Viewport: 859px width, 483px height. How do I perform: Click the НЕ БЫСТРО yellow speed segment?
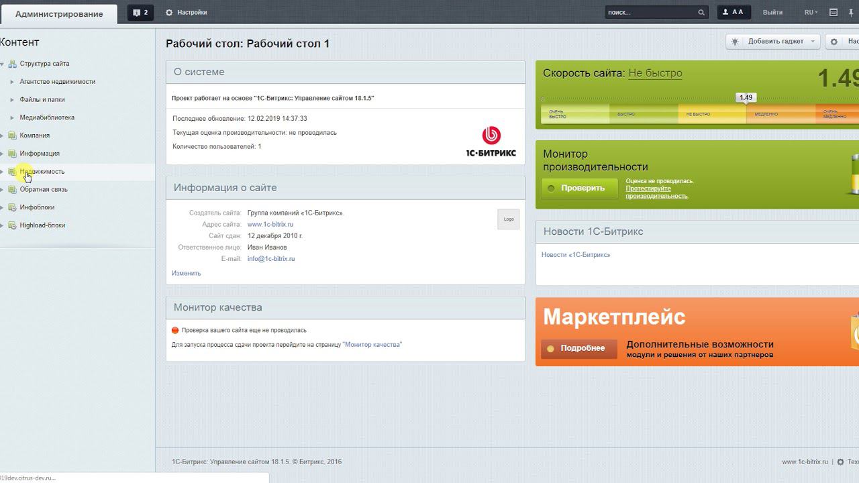click(712, 114)
